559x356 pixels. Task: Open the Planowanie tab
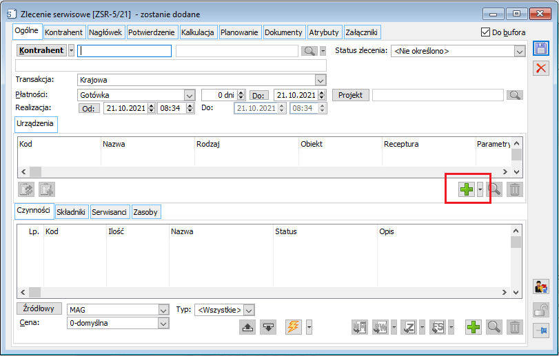(x=239, y=32)
